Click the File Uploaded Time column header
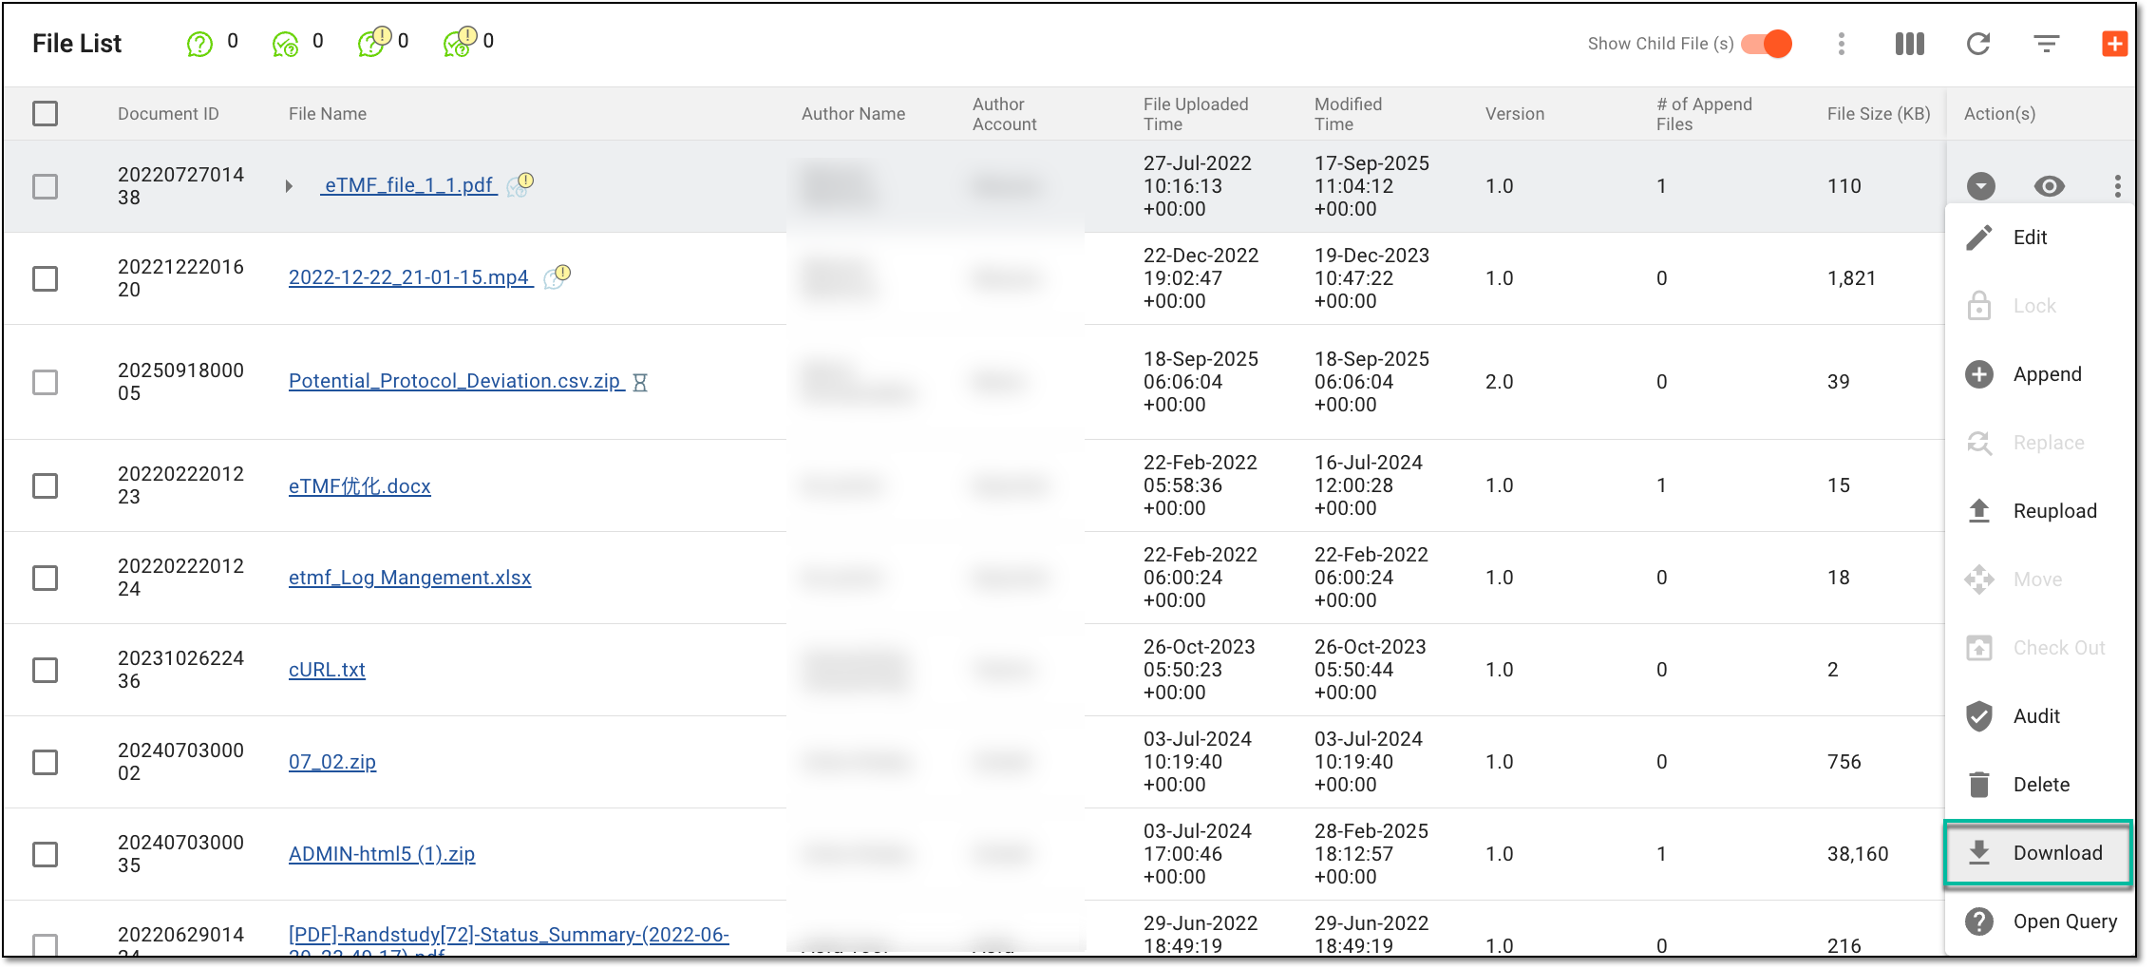Screen dimensions: 2156x969 coord(1196,114)
